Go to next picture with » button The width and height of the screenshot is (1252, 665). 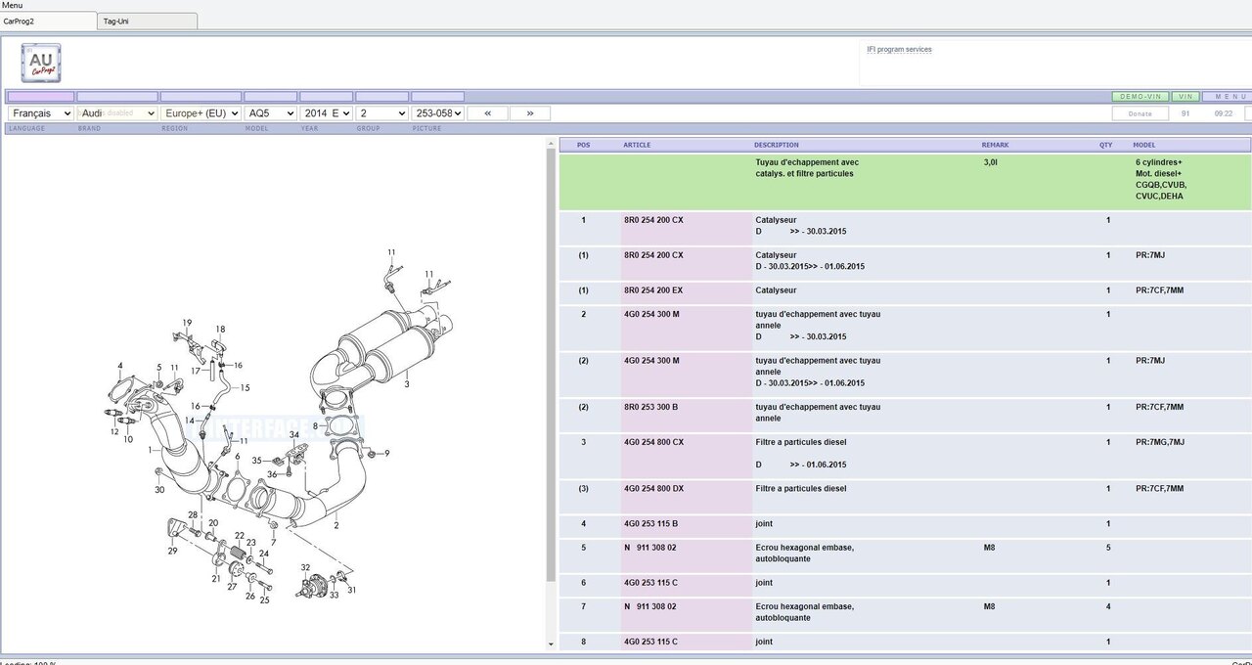click(x=530, y=113)
